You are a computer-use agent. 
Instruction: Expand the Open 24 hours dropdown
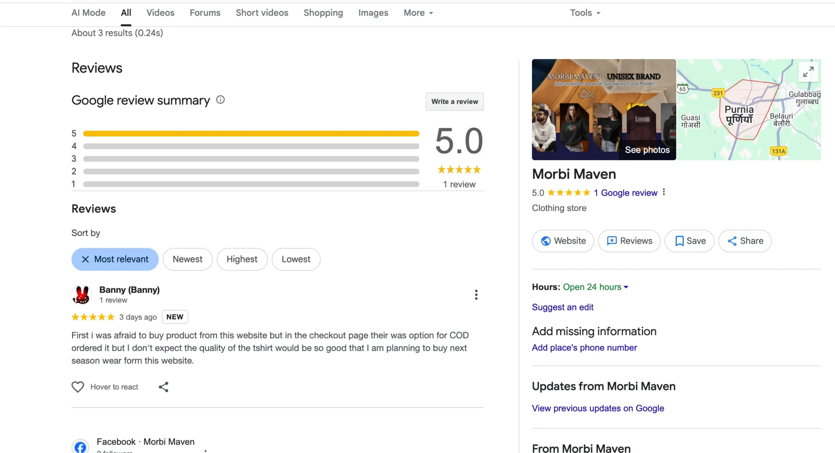tap(595, 287)
